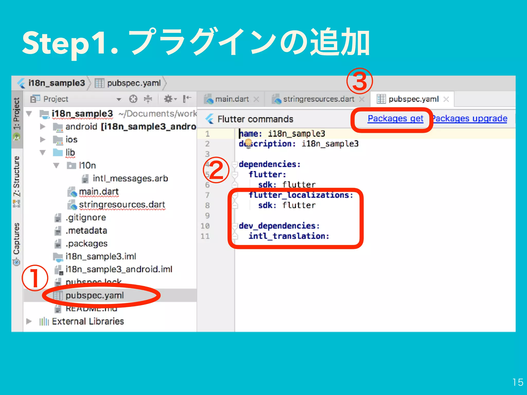This screenshot has width=527, height=395.
Task: Click the Packages upgrade link
Action: click(x=470, y=119)
